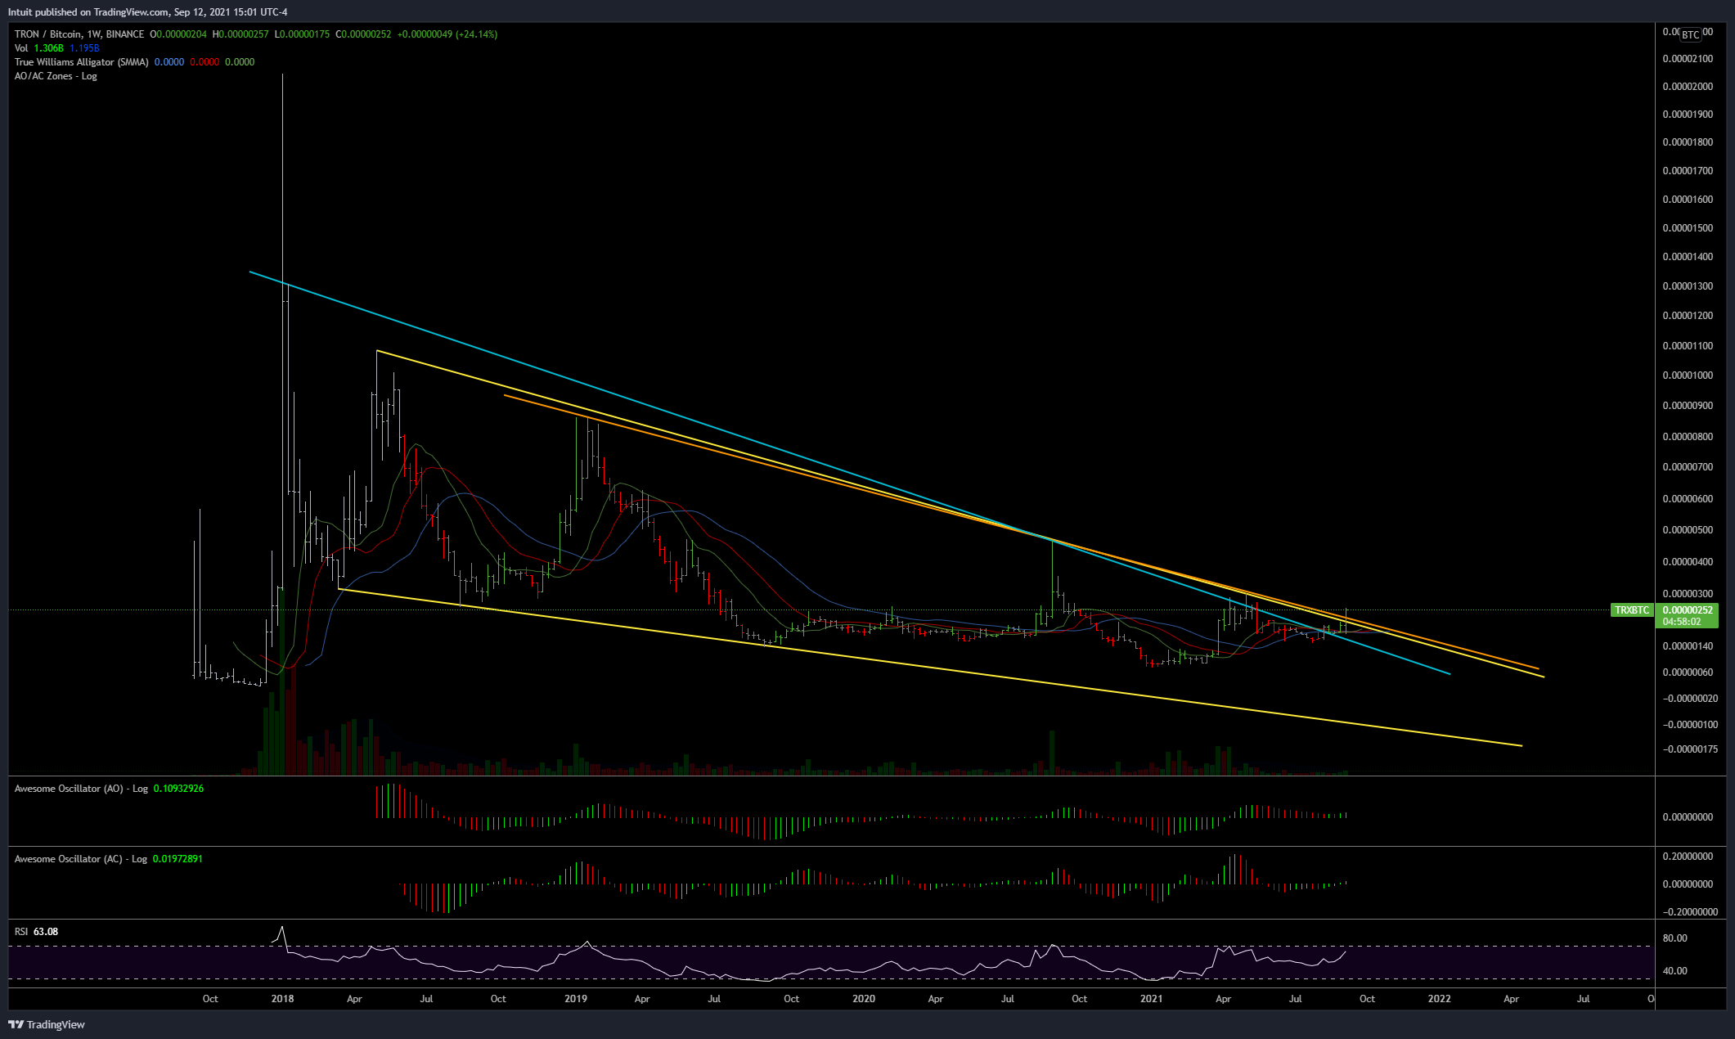Image resolution: width=1735 pixels, height=1039 pixels.
Task: Click the percent change (+24.14%)
Action: point(476,34)
